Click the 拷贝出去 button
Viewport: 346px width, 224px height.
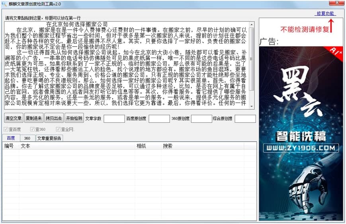(x=54, y=118)
